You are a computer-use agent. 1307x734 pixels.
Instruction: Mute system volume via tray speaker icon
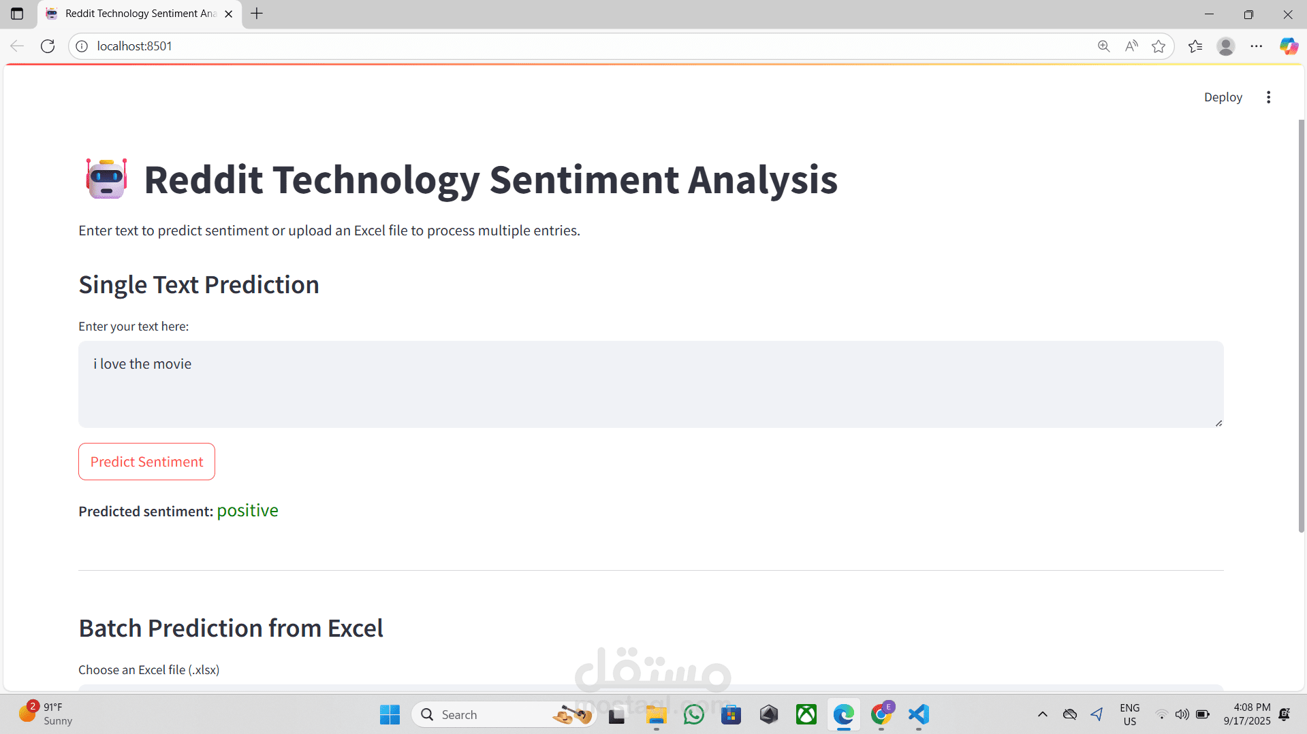(x=1182, y=714)
